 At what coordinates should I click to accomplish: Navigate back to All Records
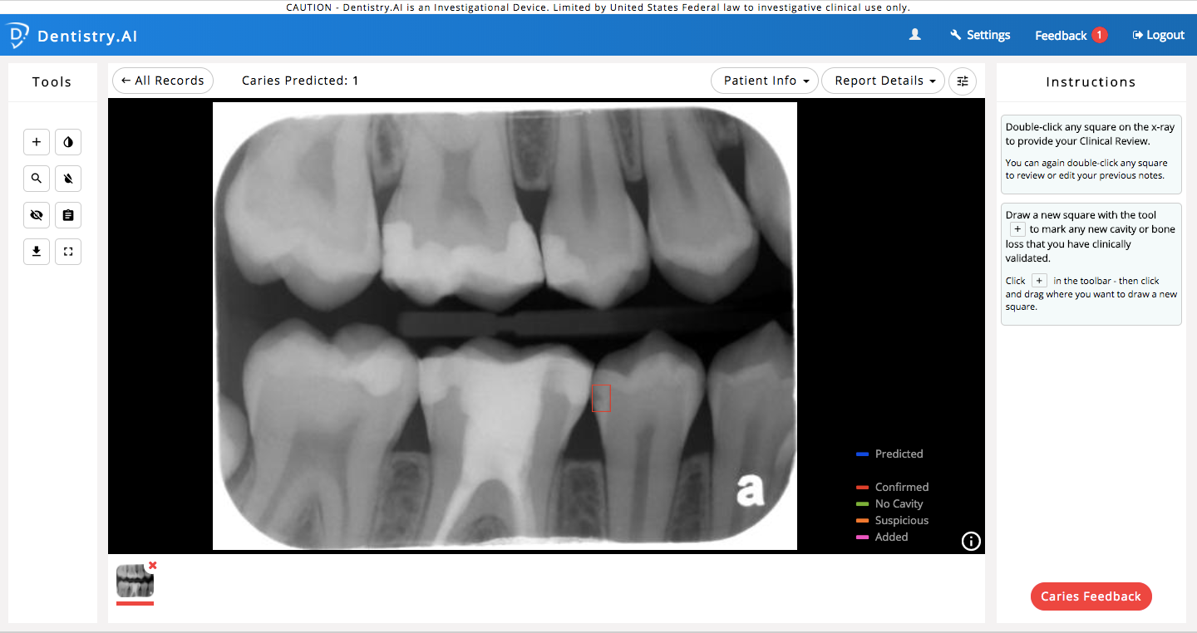click(x=162, y=81)
